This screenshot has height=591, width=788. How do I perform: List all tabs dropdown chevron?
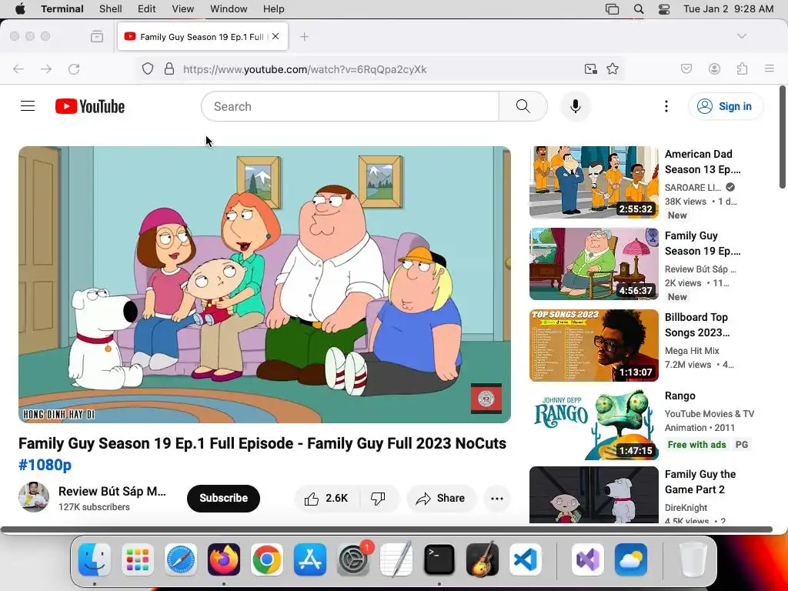coord(741,36)
